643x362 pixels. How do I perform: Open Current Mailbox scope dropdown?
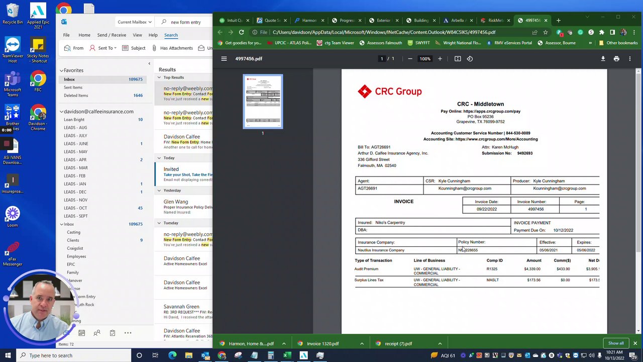pyautogui.click(x=134, y=22)
